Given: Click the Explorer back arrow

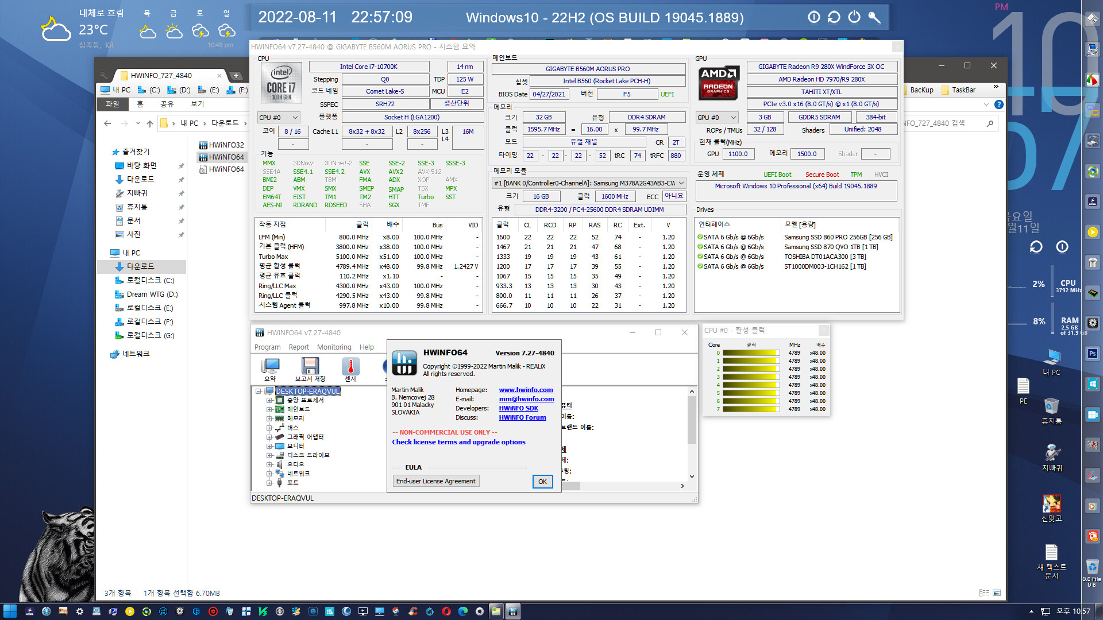Looking at the screenshot, I should click(x=107, y=123).
